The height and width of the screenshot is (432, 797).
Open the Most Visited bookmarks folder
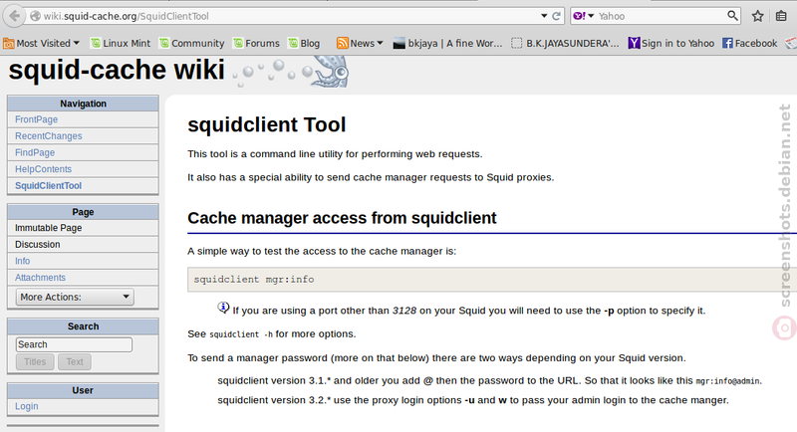click(42, 43)
